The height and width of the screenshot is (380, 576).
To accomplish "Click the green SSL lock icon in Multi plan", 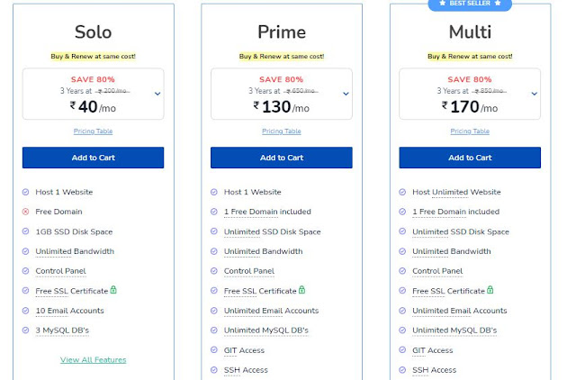I will [490, 290].
